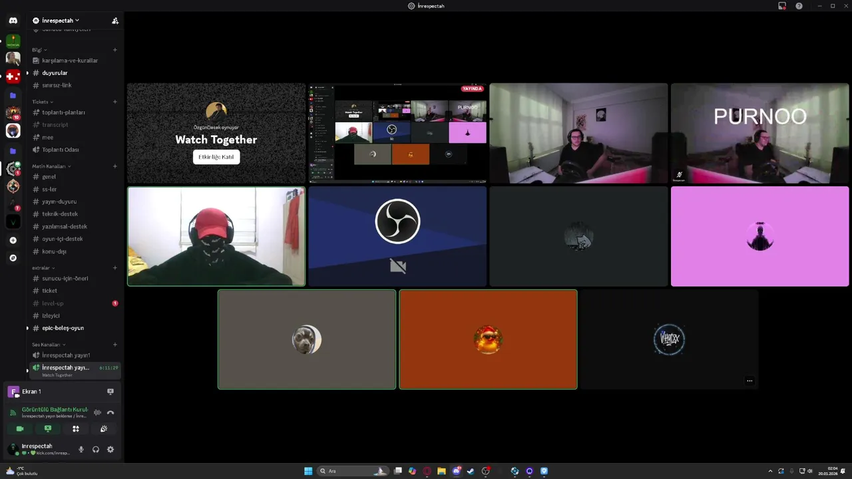Open the soundboard button
The height and width of the screenshot is (479, 852).
click(104, 429)
